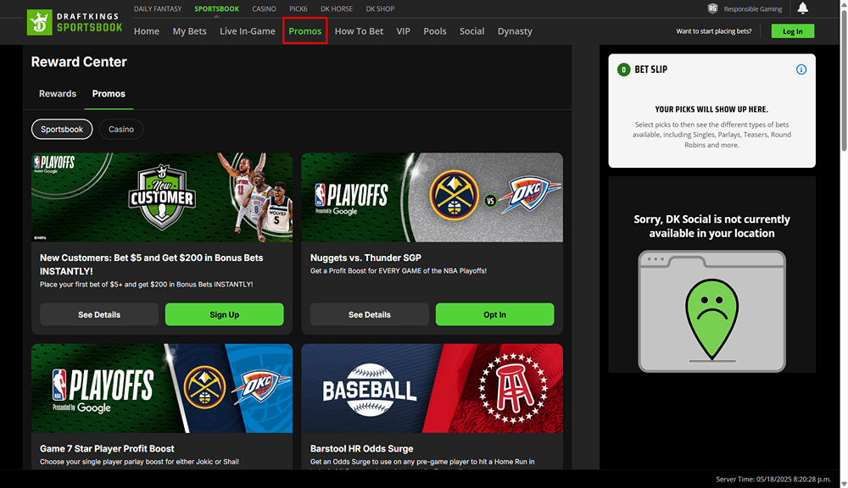The height and width of the screenshot is (488, 848).
Task: Click the Bet Slip count badge
Action: 623,69
